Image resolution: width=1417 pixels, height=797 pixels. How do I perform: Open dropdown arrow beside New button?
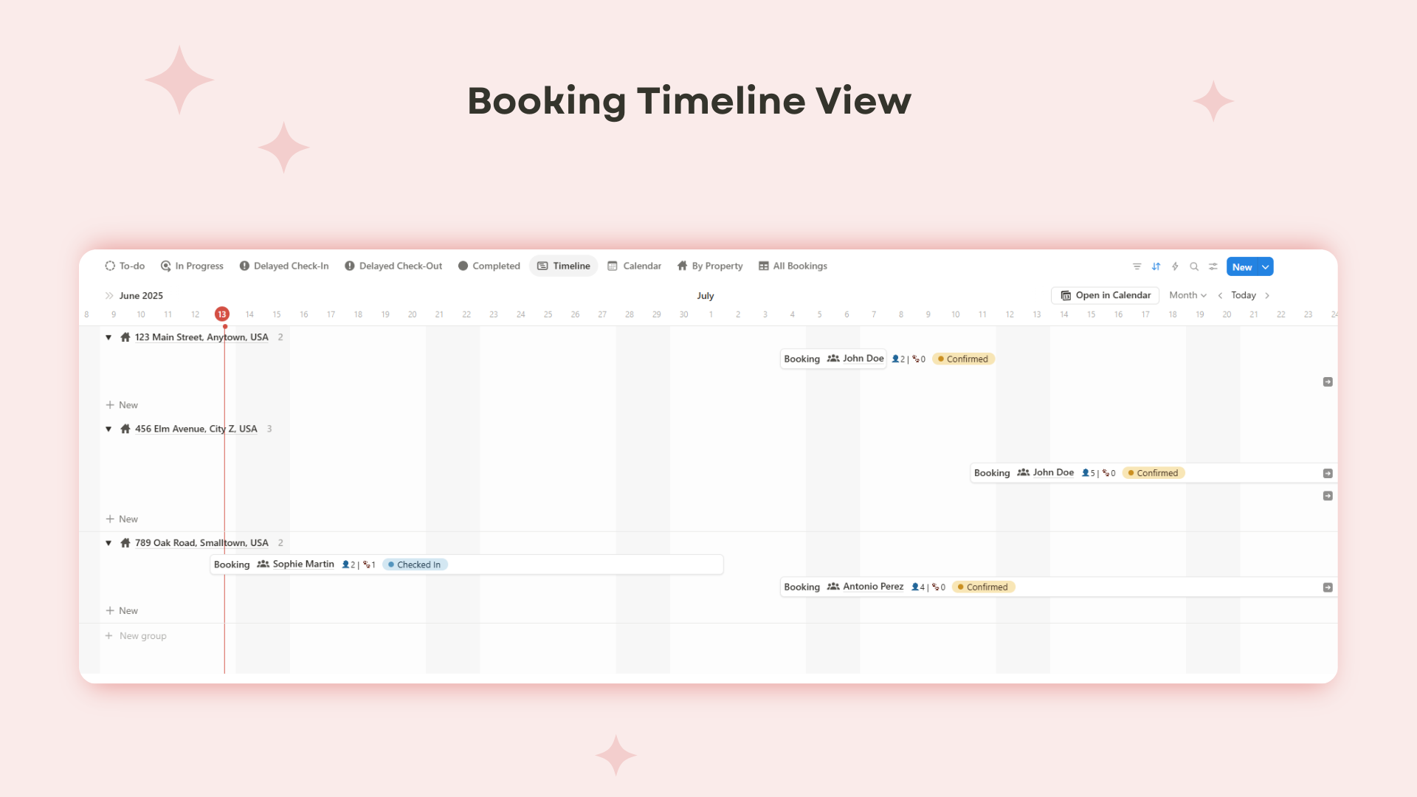click(1265, 267)
